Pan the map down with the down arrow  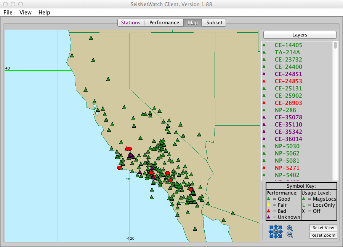click(275, 237)
